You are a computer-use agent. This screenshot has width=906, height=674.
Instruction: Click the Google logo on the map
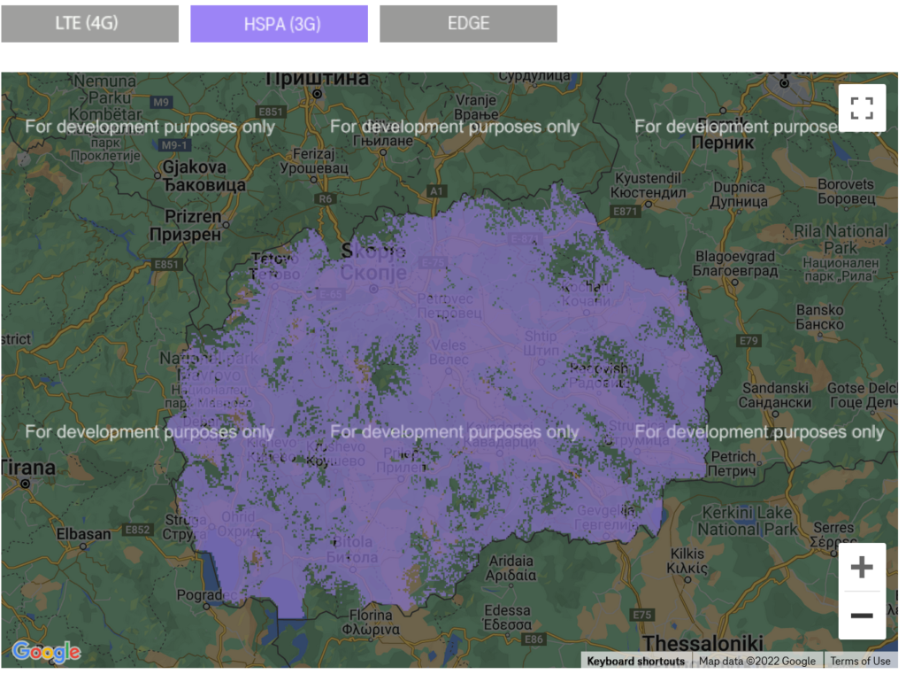tap(47, 653)
